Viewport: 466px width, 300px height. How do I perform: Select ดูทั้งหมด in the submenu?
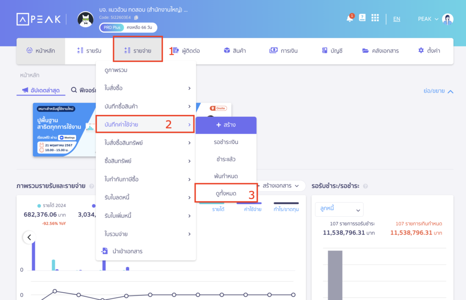(226, 194)
